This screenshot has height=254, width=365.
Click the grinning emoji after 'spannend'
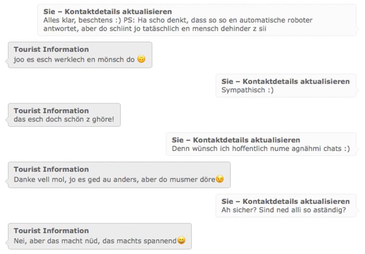click(x=181, y=240)
